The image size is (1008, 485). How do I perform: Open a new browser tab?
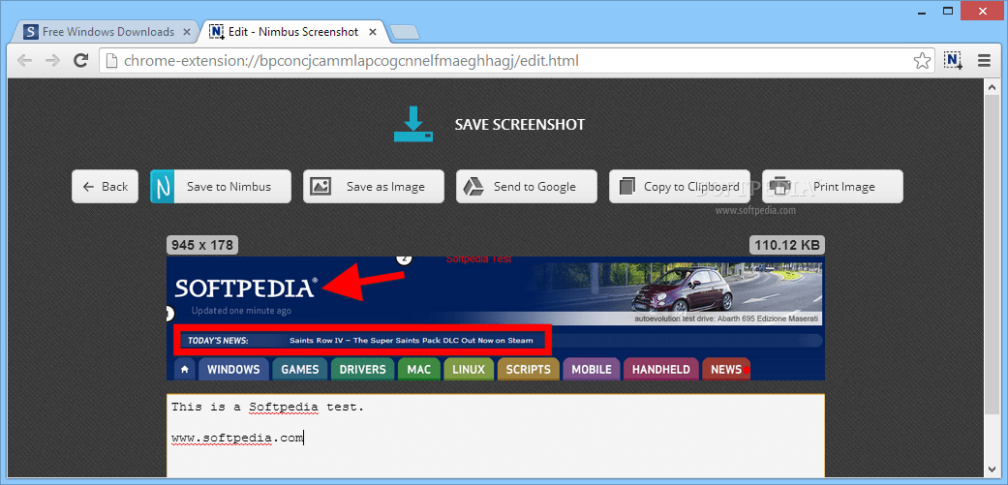(x=405, y=32)
